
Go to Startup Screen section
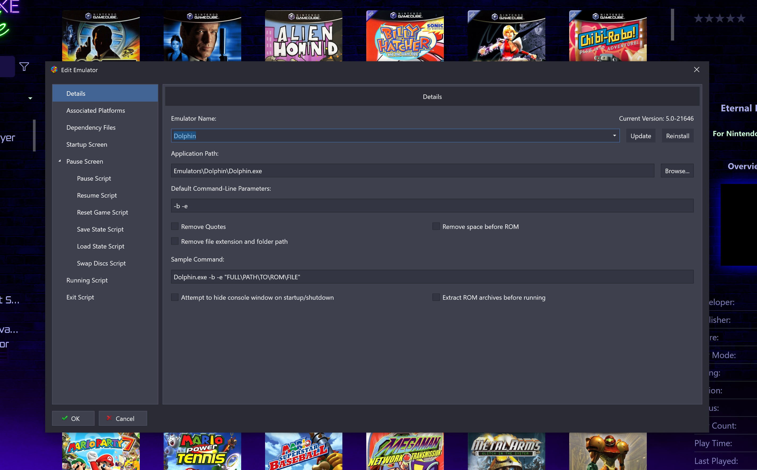tap(105, 144)
